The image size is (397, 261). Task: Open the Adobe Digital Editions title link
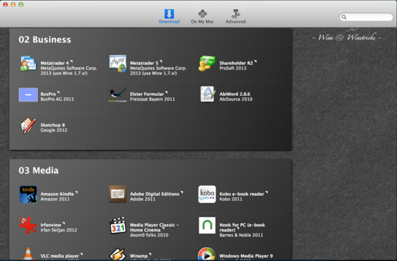click(155, 194)
